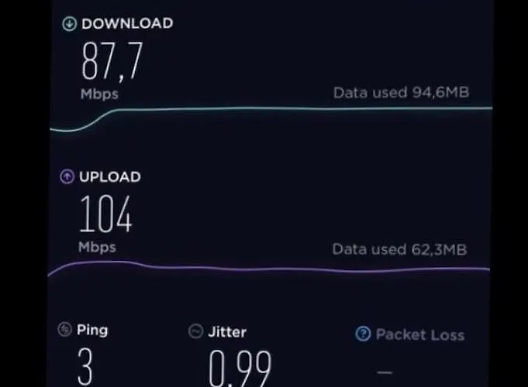This screenshot has width=528, height=387.
Task: Click the 87,7 download speed value
Action: (x=112, y=61)
